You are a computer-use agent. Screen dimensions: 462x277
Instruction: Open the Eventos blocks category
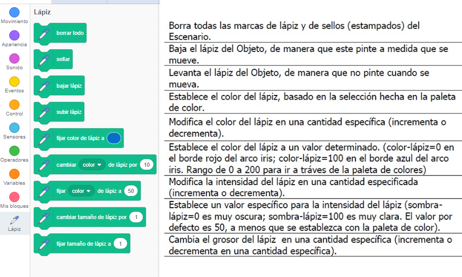pyautogui.click(x=14, y=82)
